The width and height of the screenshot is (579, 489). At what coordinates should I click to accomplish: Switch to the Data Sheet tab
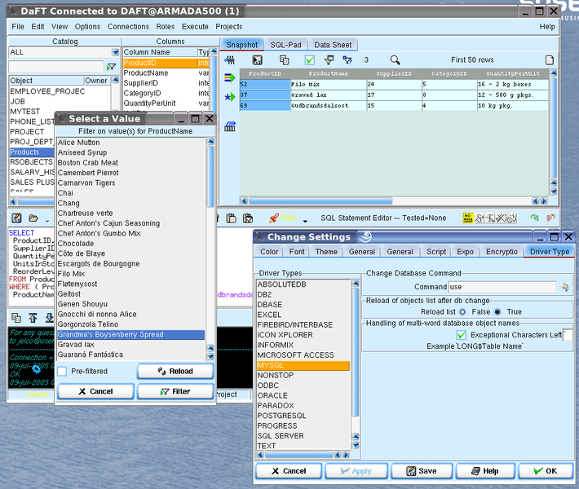(333, 45)
